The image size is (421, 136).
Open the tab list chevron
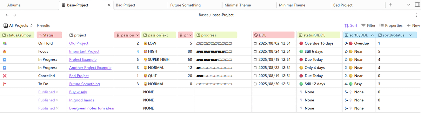point(408,5)
